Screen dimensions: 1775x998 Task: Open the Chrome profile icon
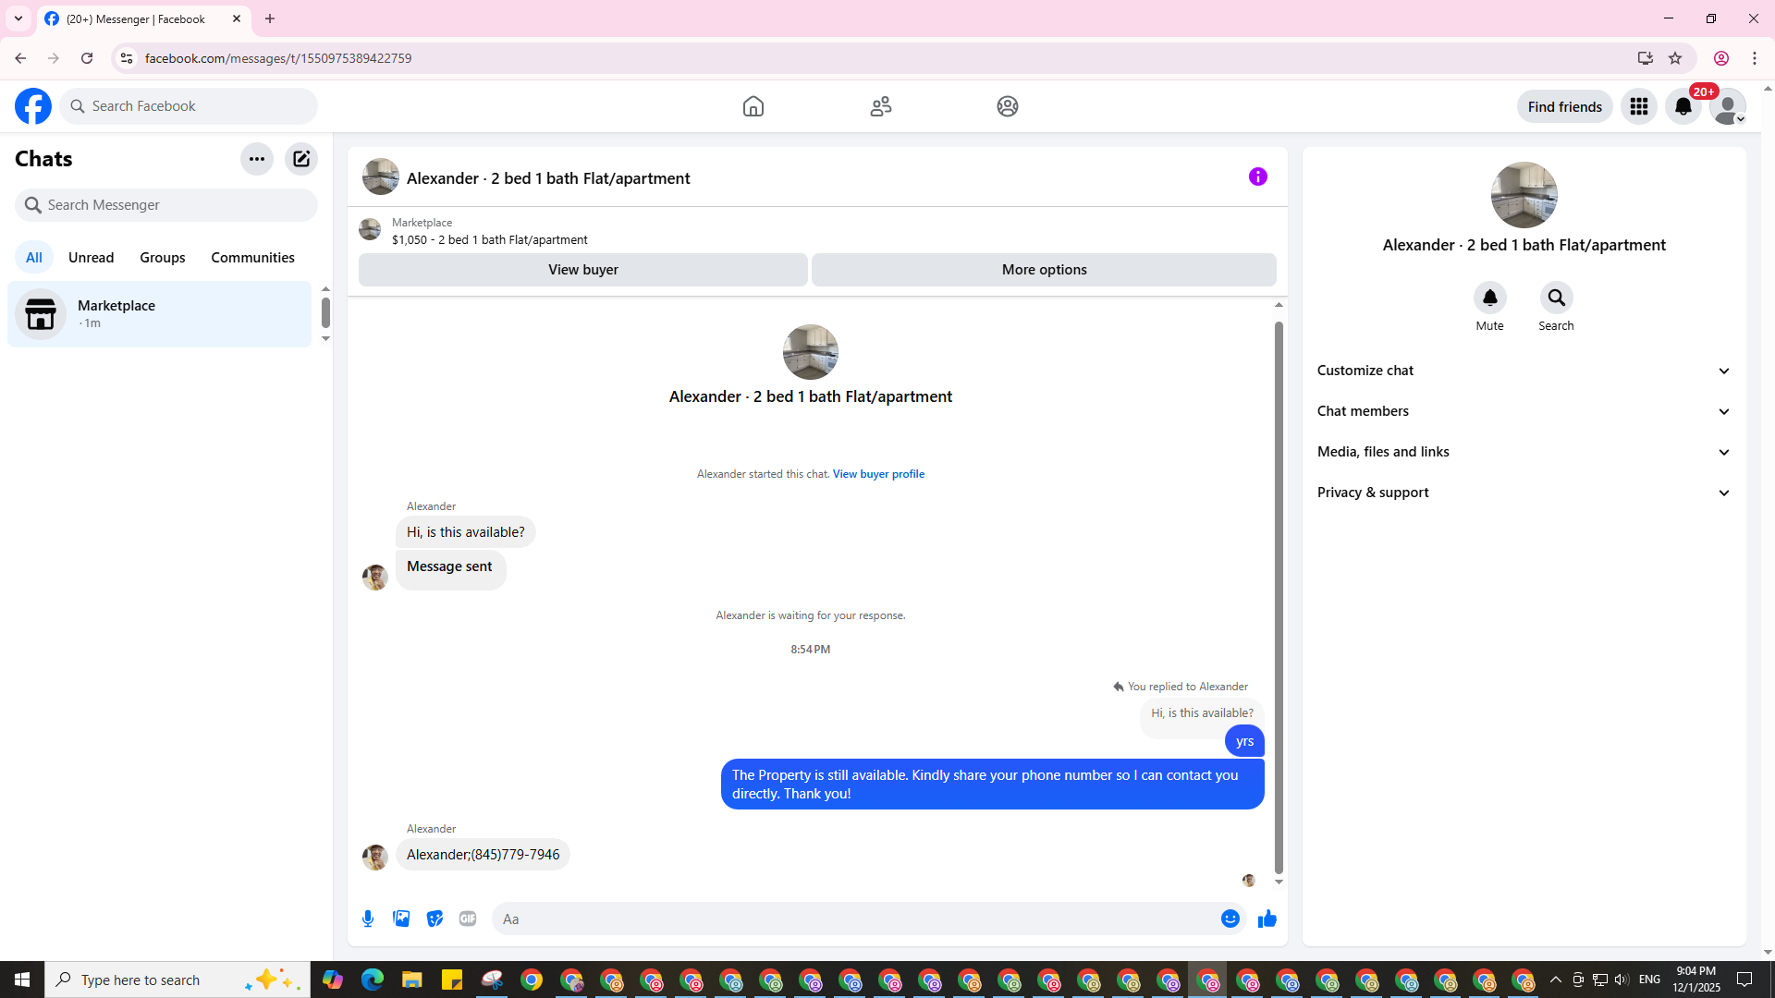(x=1721, y=58)
